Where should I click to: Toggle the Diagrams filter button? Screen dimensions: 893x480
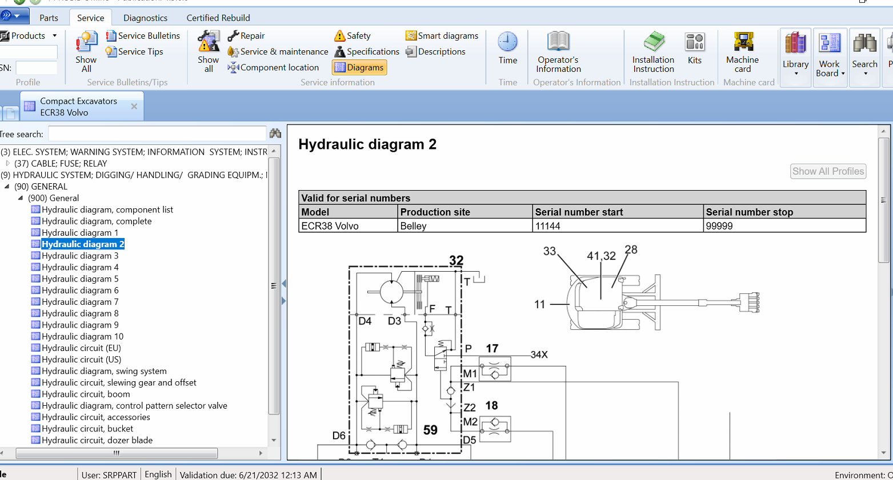[x=359, y=67]
